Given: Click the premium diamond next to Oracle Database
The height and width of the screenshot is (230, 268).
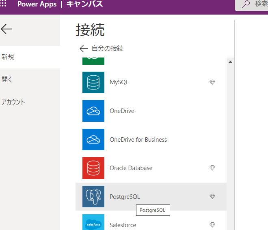Looking at the screenshot, I should pyautogui.click(x=212, y=168).
